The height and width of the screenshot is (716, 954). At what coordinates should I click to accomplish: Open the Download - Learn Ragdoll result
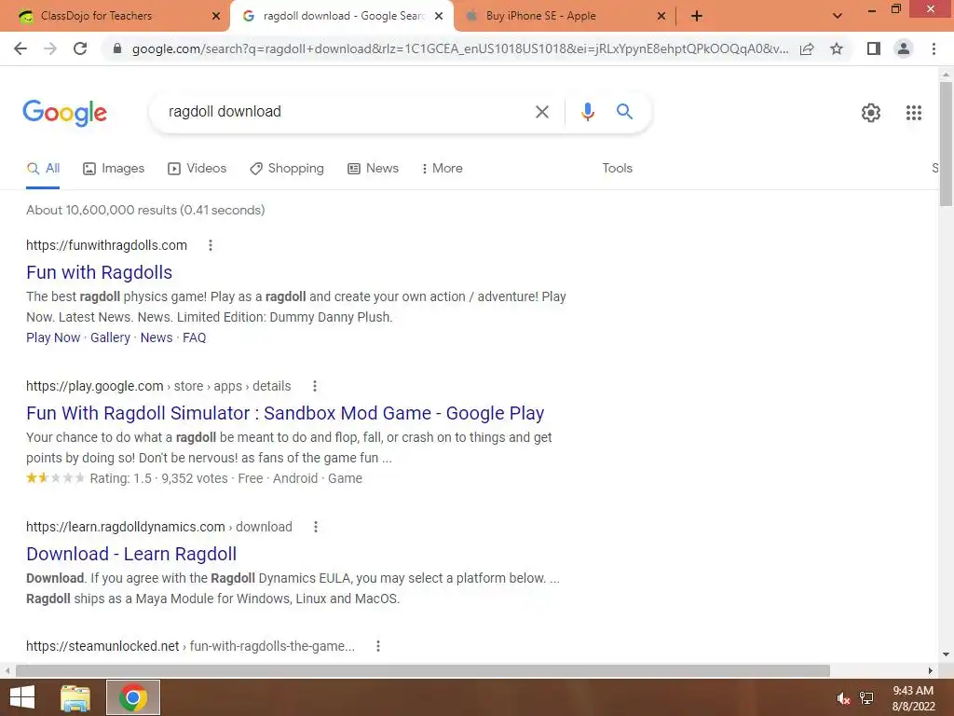131,554
